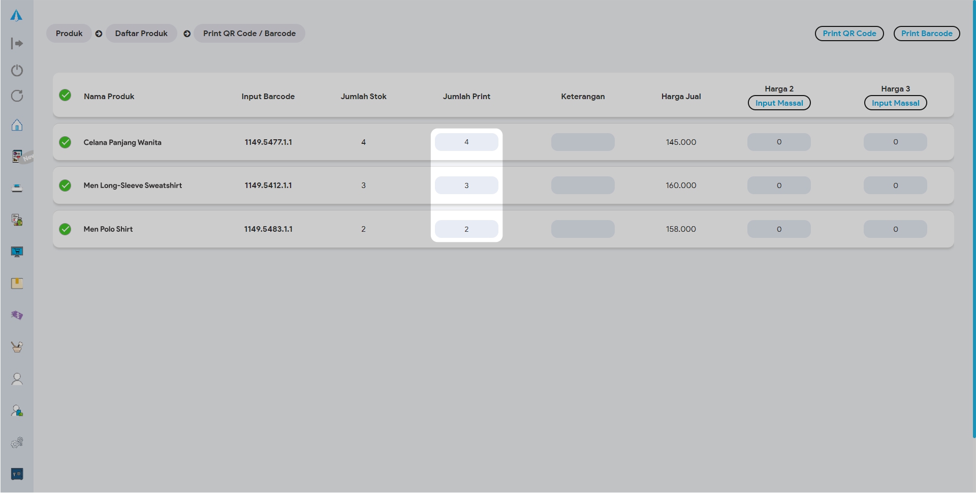Open the online shop cart monitor icon

(17, 252)
